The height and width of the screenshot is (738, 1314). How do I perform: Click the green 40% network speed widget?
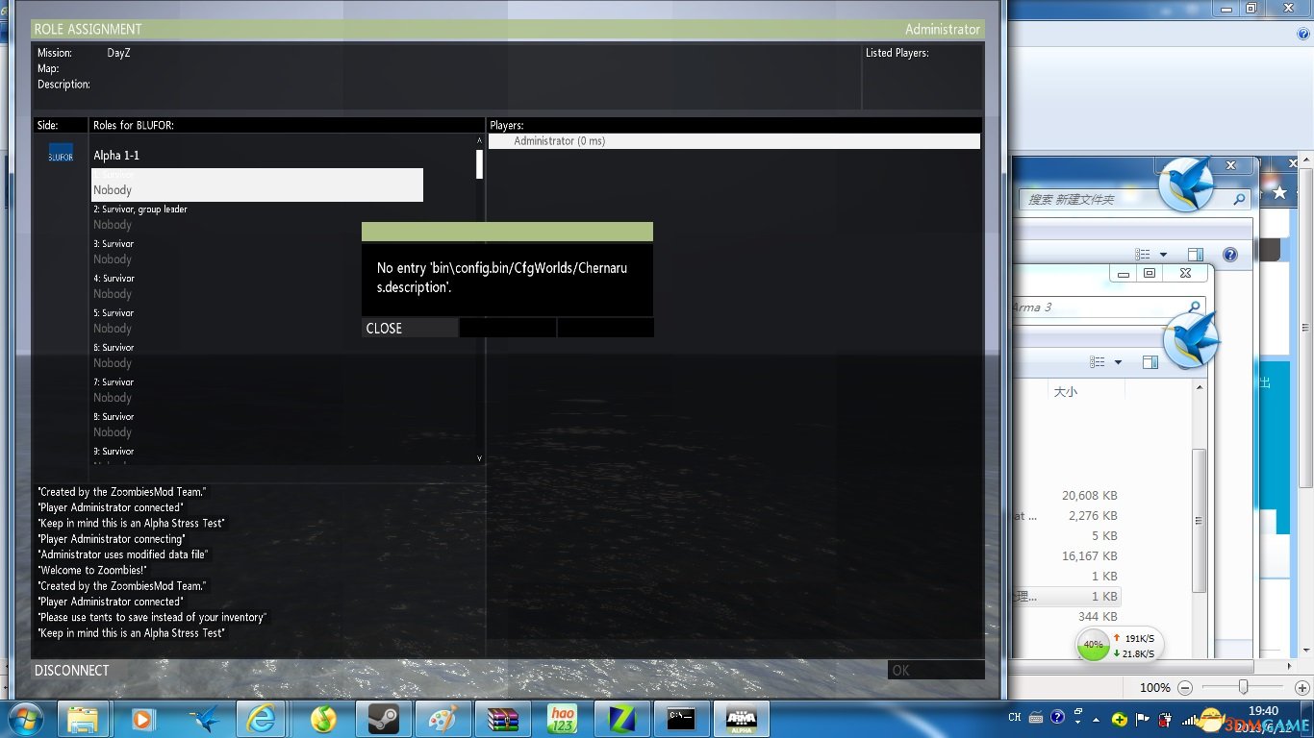pos(1120,645)
